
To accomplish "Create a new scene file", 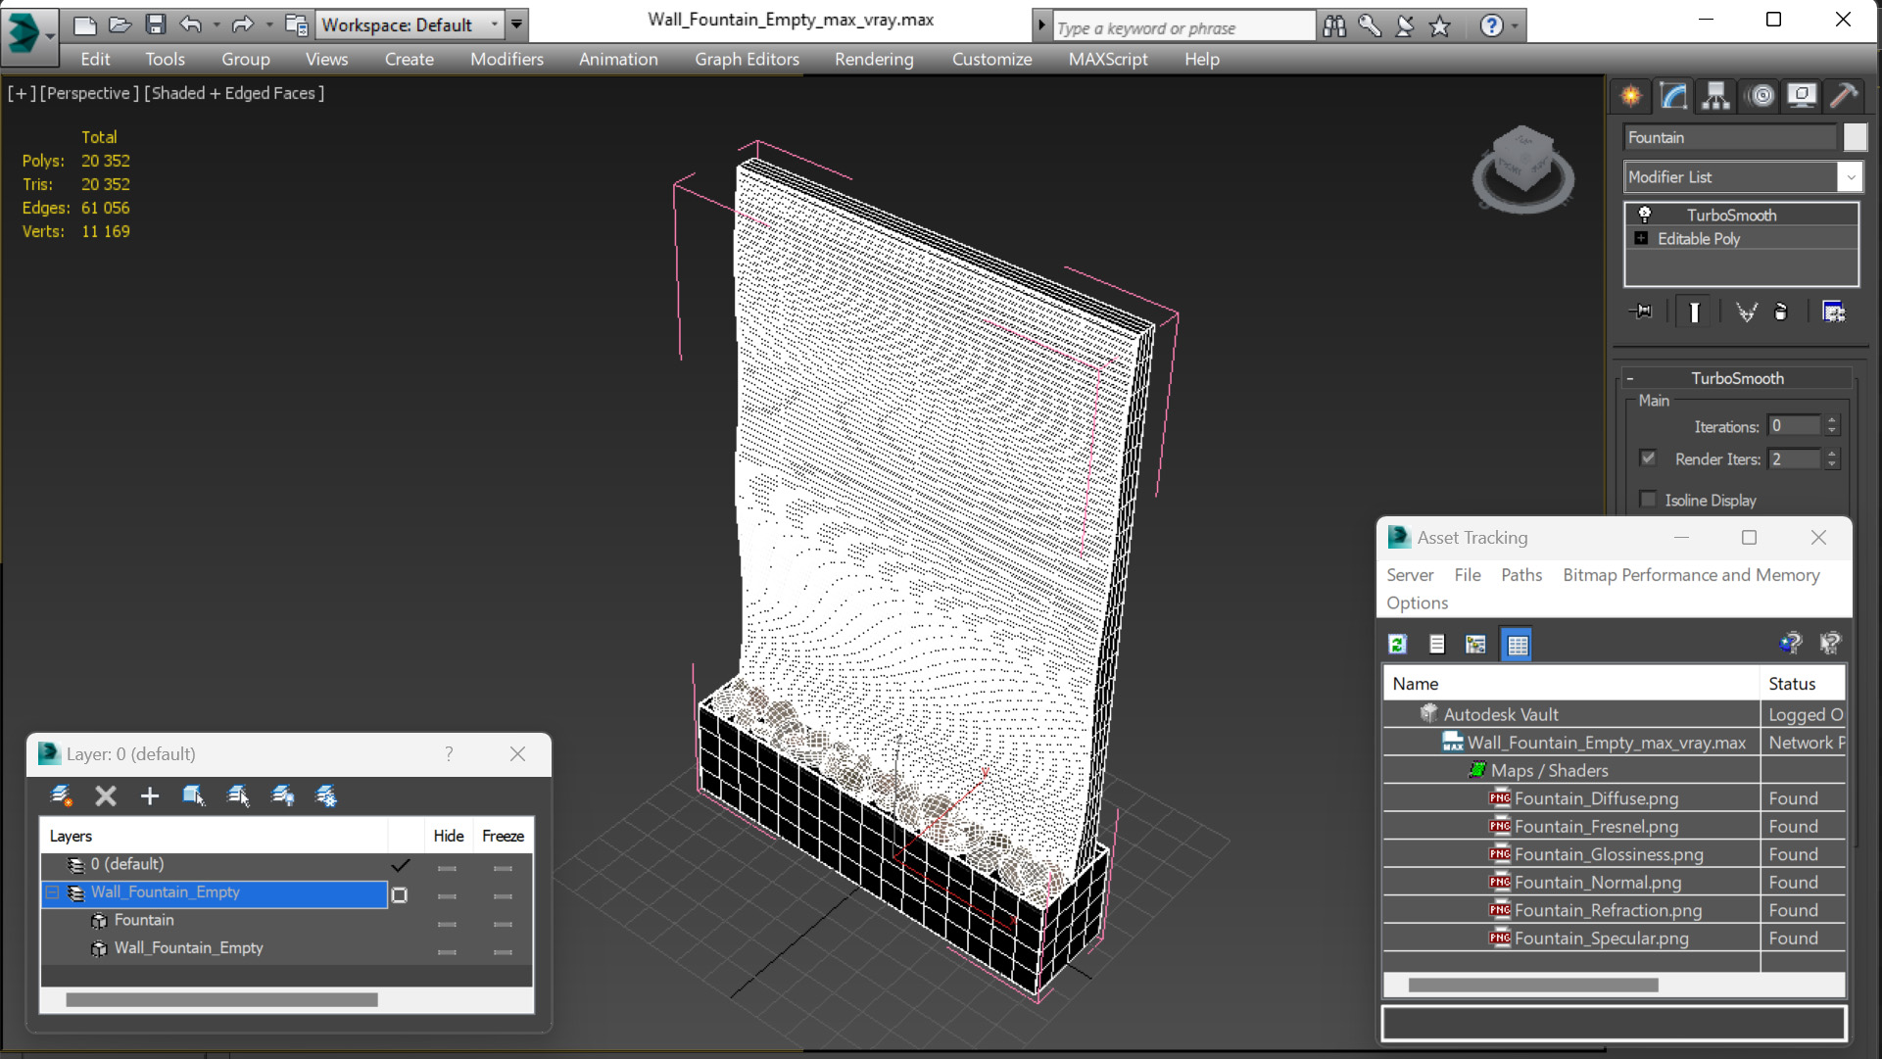I will (85, 25).
